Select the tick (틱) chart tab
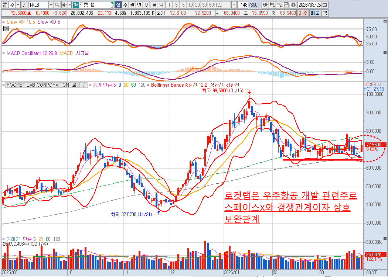 [x=161, y=5]
